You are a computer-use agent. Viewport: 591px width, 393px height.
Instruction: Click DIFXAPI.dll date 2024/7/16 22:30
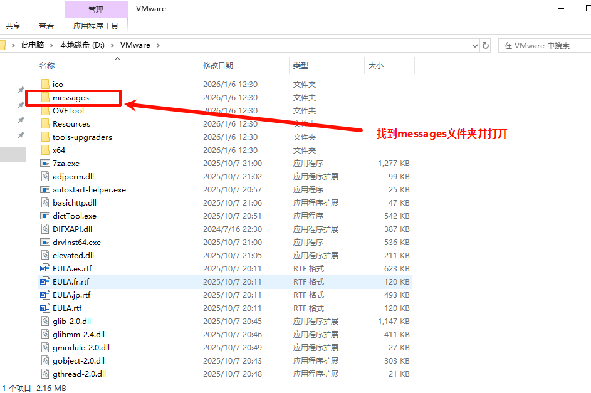click(232, 229)
